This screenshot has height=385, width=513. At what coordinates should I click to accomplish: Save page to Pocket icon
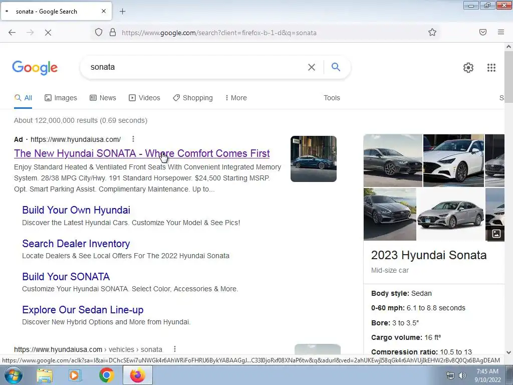tap(483, 32)
